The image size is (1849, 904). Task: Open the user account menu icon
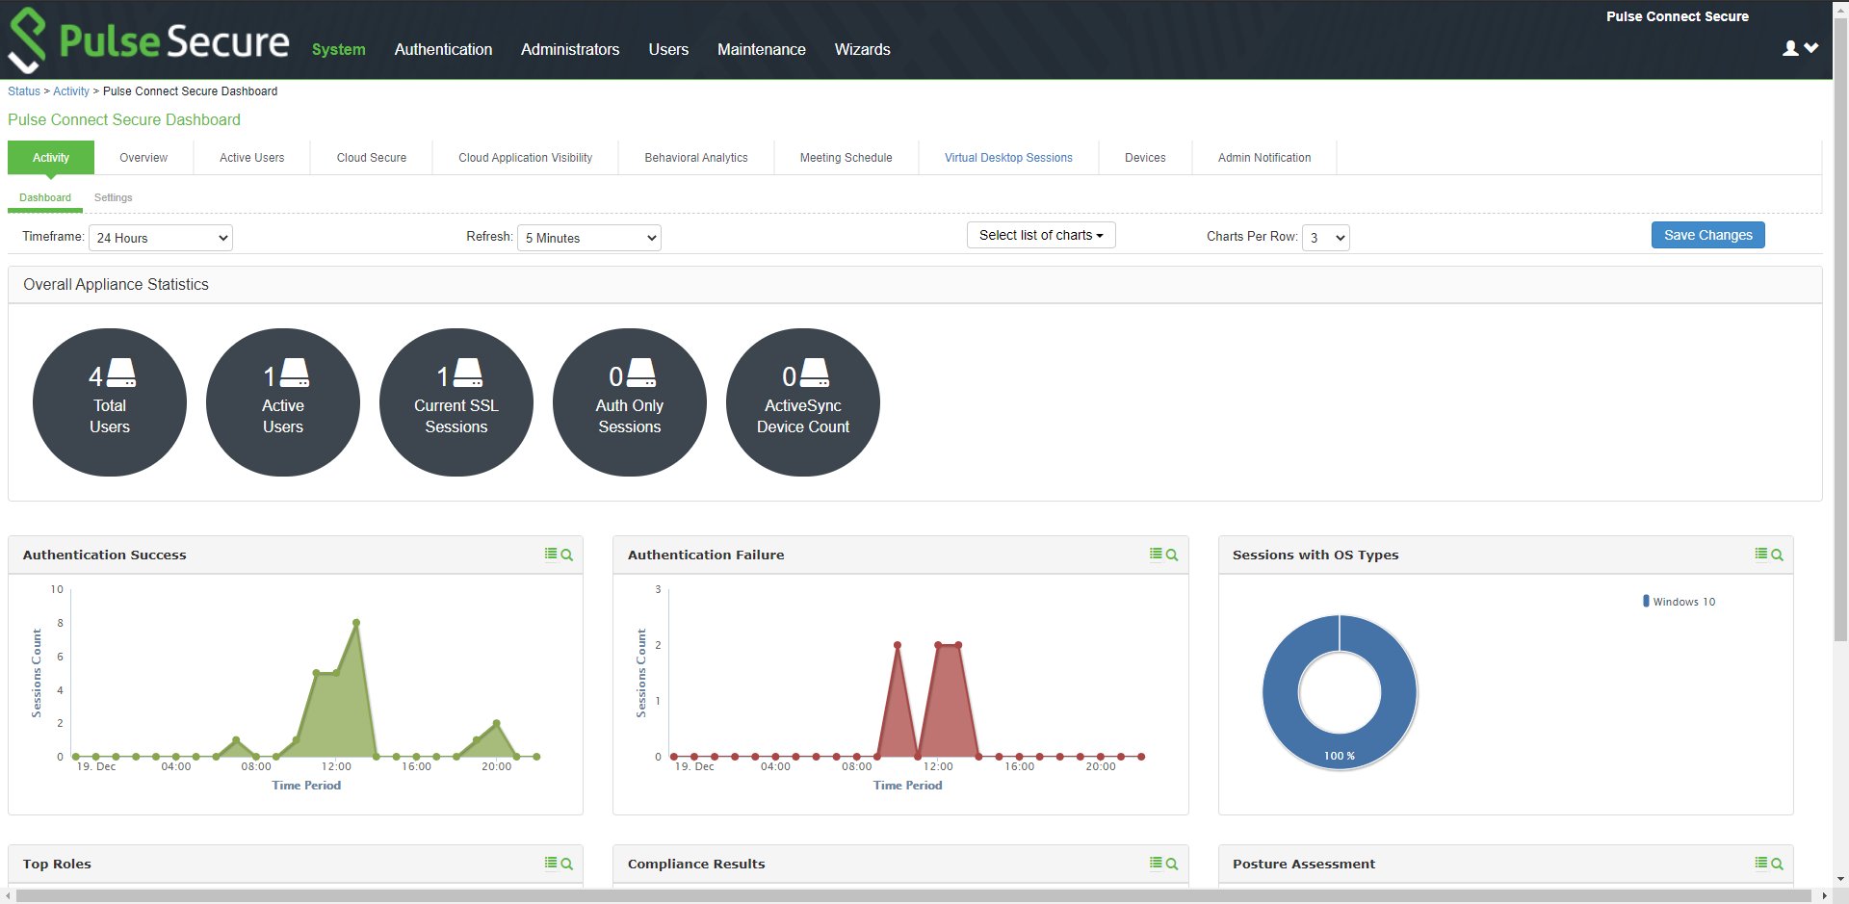coord(1800,48)
